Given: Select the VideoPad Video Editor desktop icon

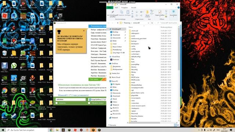Looking at the screenshot, I should click(41, 30).
